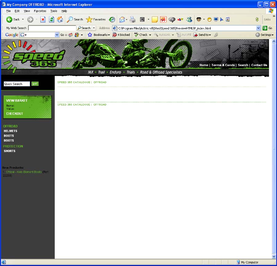
Task: Open the Tools menu
Action: click(54, 11)
